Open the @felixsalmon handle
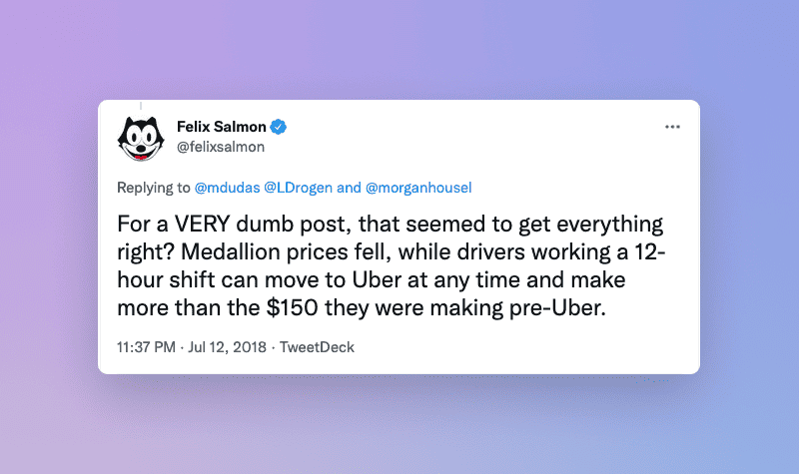Viewport: 799px width, 474px height. coord(219,147)
